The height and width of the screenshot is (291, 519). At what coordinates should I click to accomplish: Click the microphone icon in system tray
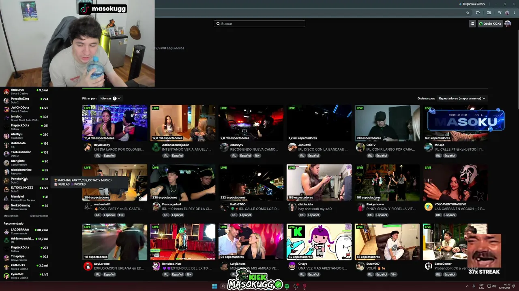point(474,286)
